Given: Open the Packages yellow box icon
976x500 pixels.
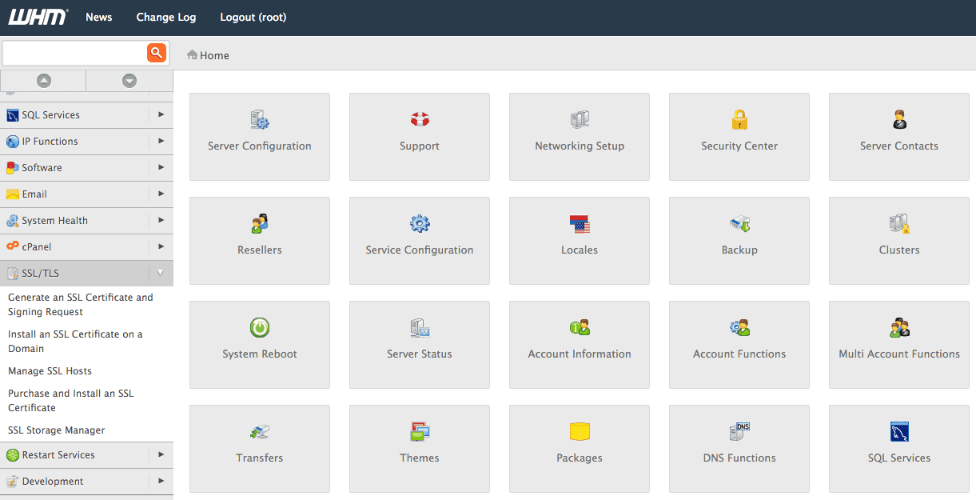Looking at the screenshot, I should point(580,432).
